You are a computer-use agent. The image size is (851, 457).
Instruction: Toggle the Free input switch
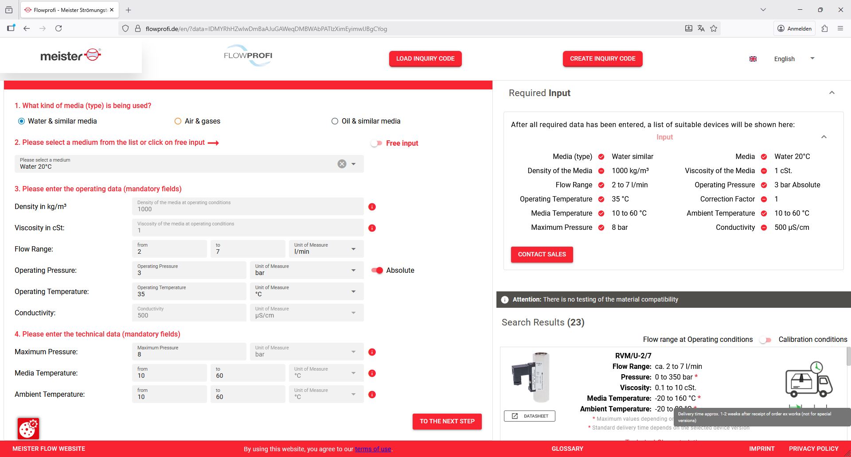pos(376,143)
